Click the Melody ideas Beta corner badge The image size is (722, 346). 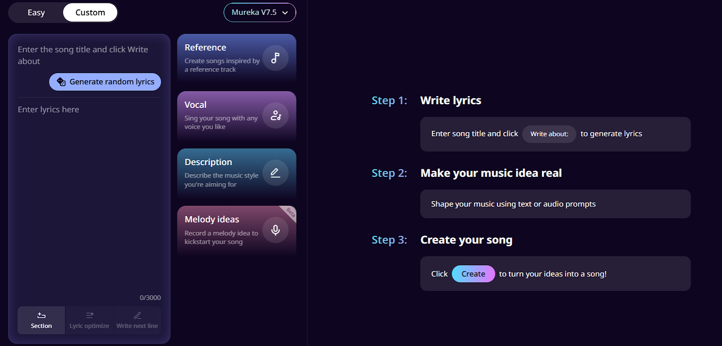(x=290, y=212)
